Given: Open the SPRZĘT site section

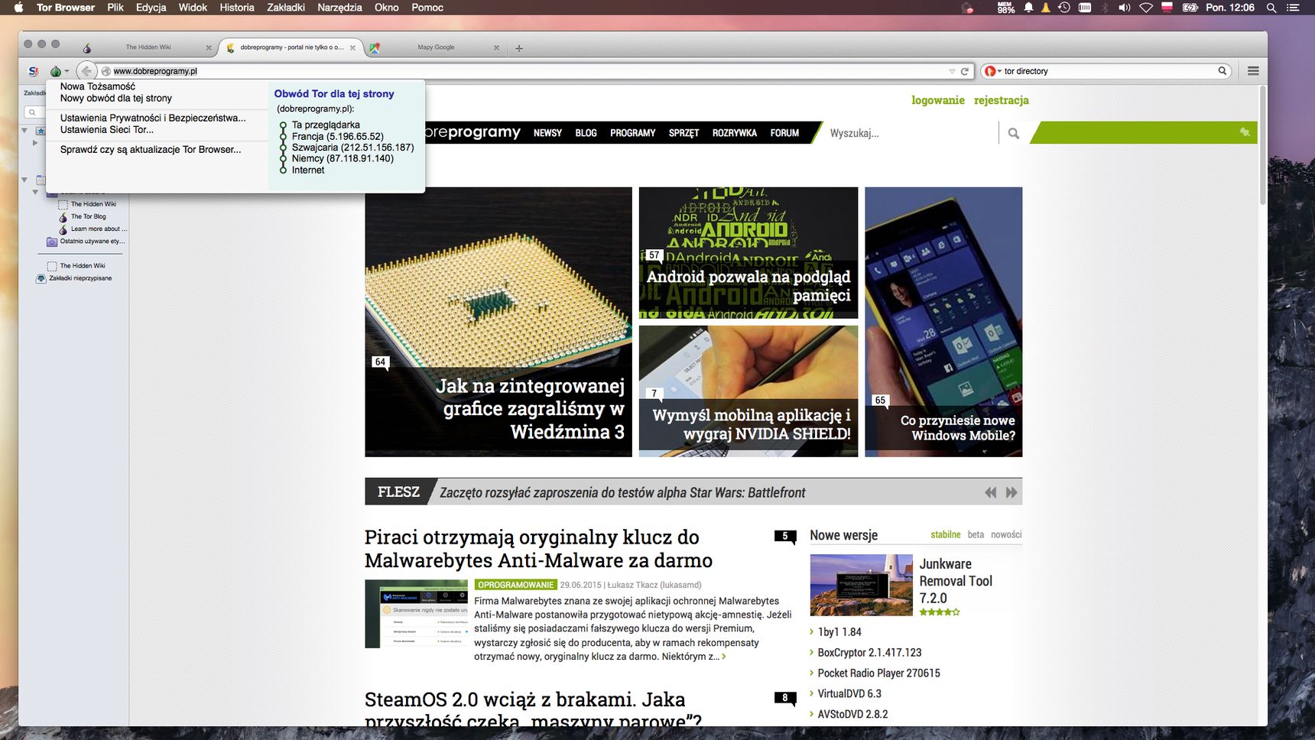Looking at the screenshot, I should click(x=684, y=133).
